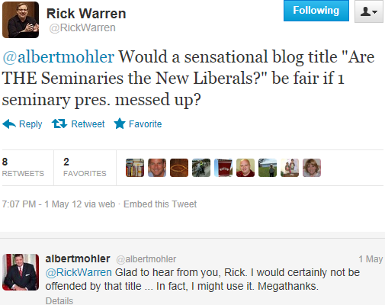
Task: Click the Favorite star icon
Action: pyautogui.click(x=120, y=124)
